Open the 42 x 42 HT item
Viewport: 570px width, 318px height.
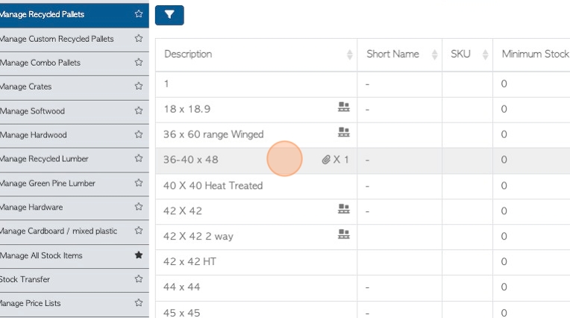190,261
